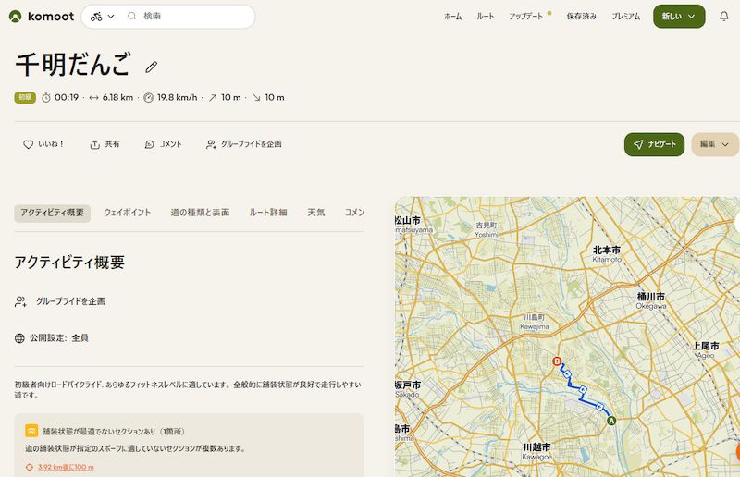Like the tour with いいね！
740x477 pixels.
[43, 144]
